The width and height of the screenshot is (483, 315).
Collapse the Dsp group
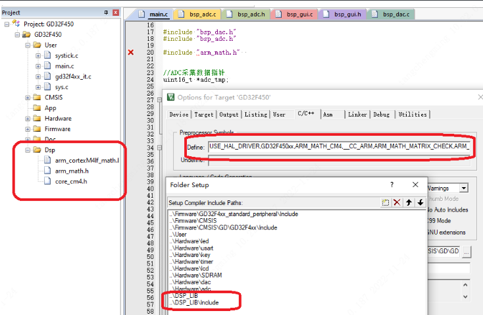pos(28,150)
